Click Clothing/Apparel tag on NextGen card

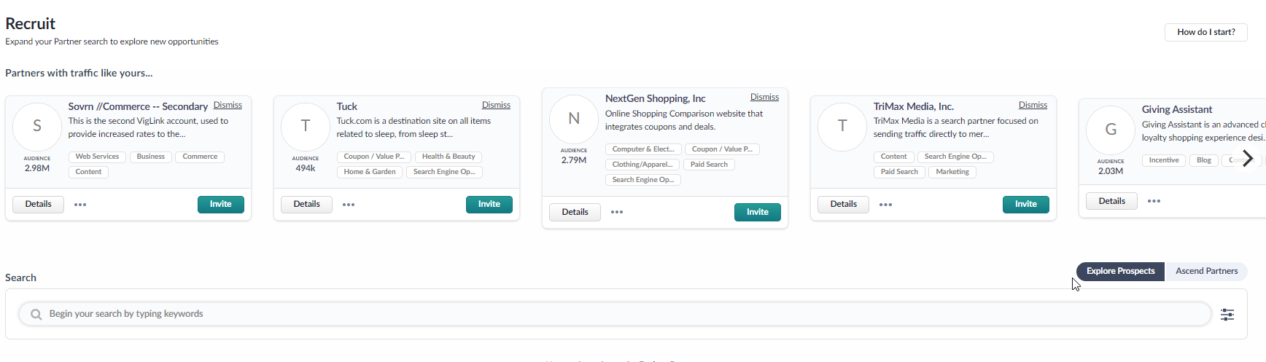(642, 165)
